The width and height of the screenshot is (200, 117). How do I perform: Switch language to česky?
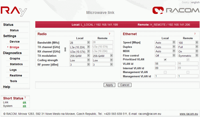coord(185,2)
